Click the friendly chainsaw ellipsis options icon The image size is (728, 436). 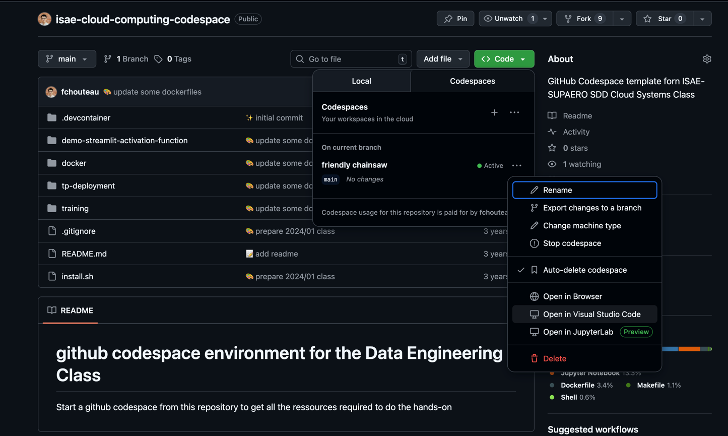coord(516,165)
